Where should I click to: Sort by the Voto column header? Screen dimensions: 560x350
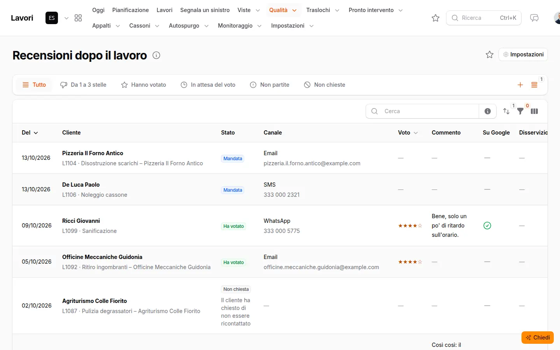[x=408, y=133]
